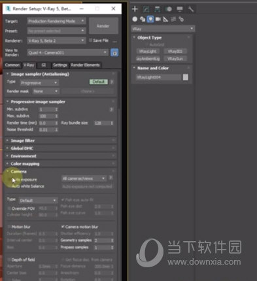Click the Noise threshold value field
Viewport: 257px width, 281px height.
46,129
